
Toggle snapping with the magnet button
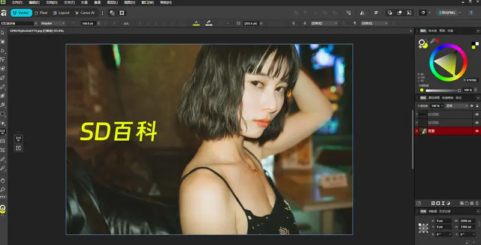423,13
